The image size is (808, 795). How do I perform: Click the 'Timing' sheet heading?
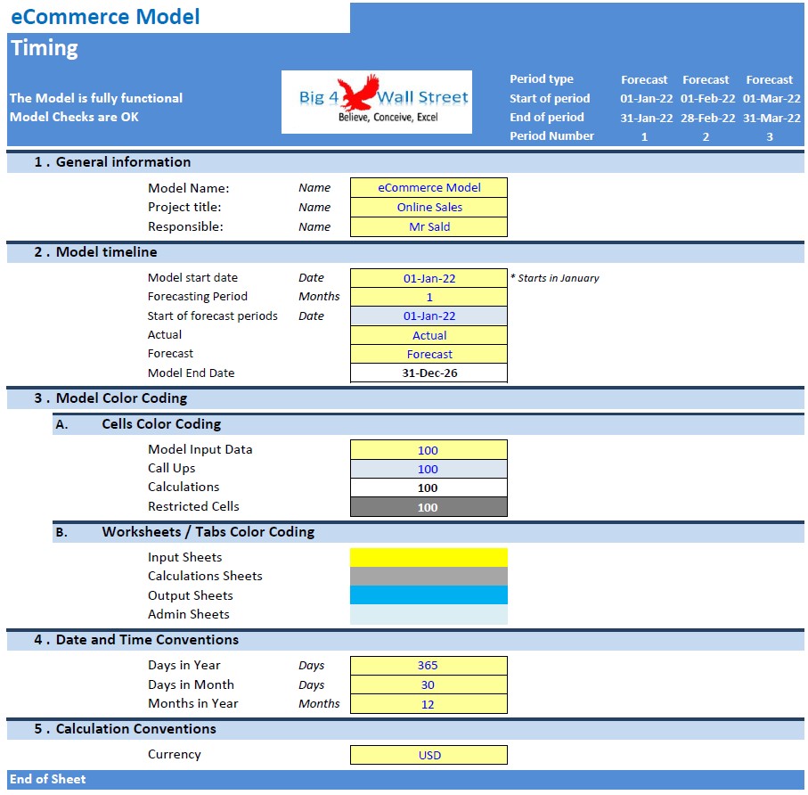coord(45,48)
